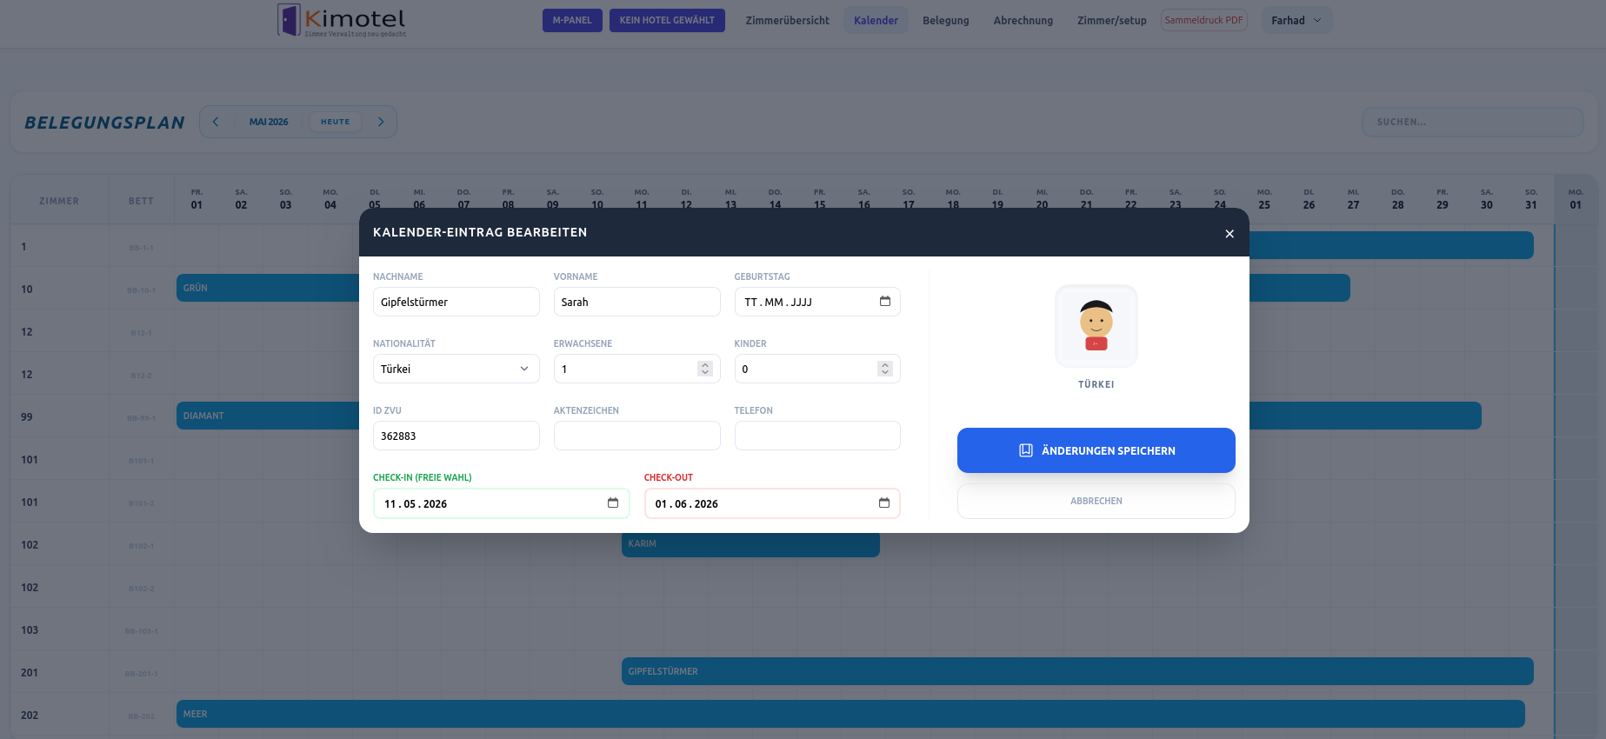
Task: Click the save icon inside Änderungen speichern
Action: point(1026,450)
